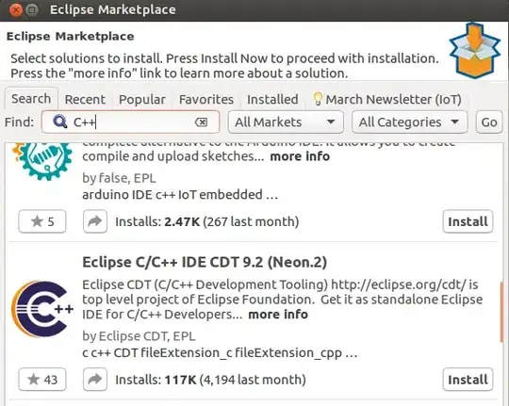The width and height of the screenshot is (509, 406).
Task: Open the Favorites tab
Action: click(206, 99)
